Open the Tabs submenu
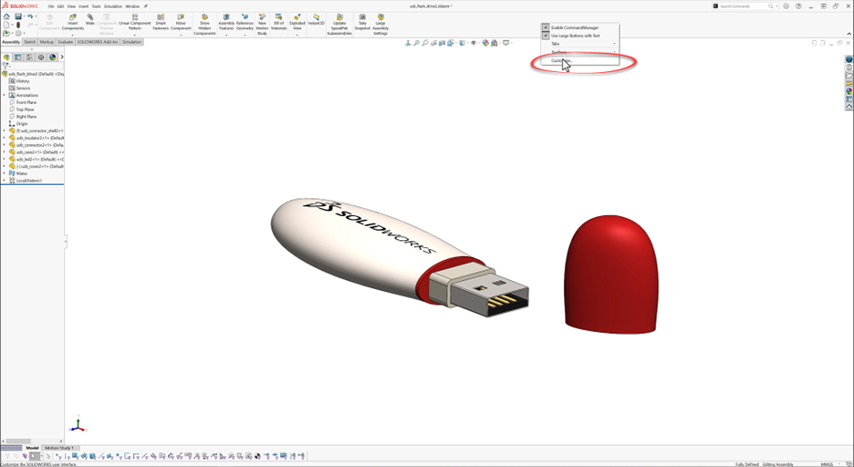 coord(580,44)
